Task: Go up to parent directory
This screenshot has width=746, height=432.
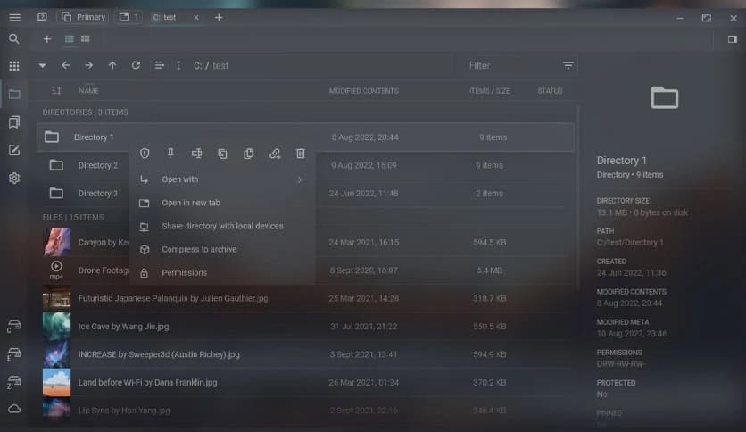Action: (112, 65)
